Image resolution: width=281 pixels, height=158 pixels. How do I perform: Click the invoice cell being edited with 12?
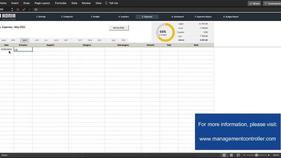pyautogui.click(x=23, y=50)
